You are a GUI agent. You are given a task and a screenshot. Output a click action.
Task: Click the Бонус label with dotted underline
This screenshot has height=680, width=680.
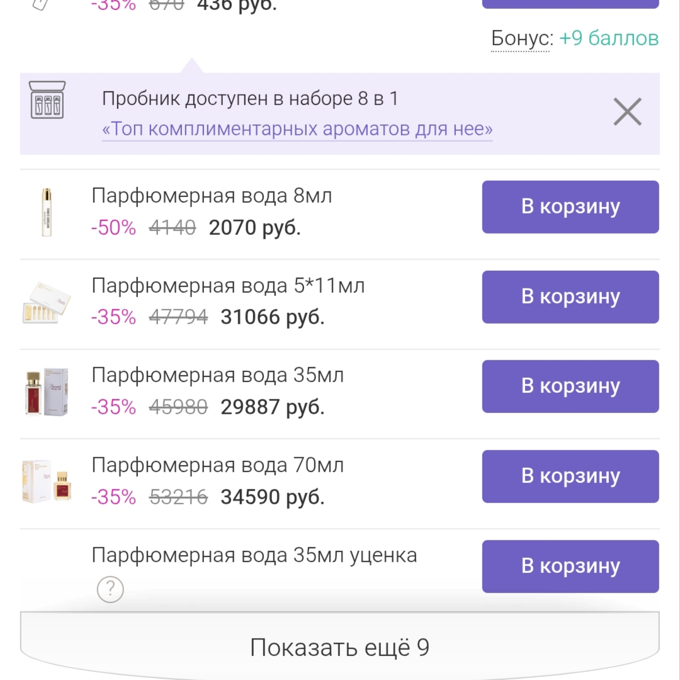tap(522, 38)
